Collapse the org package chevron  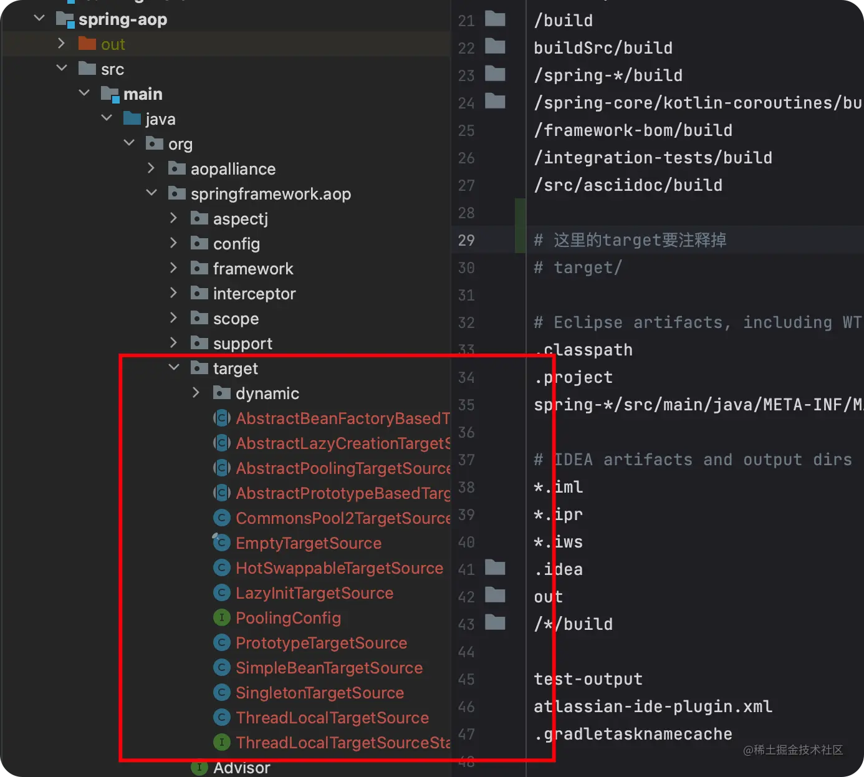click(x=129, y=143)
